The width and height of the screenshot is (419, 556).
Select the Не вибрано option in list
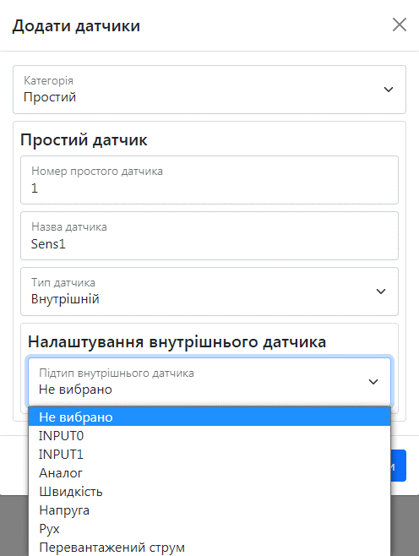point(209,417)
